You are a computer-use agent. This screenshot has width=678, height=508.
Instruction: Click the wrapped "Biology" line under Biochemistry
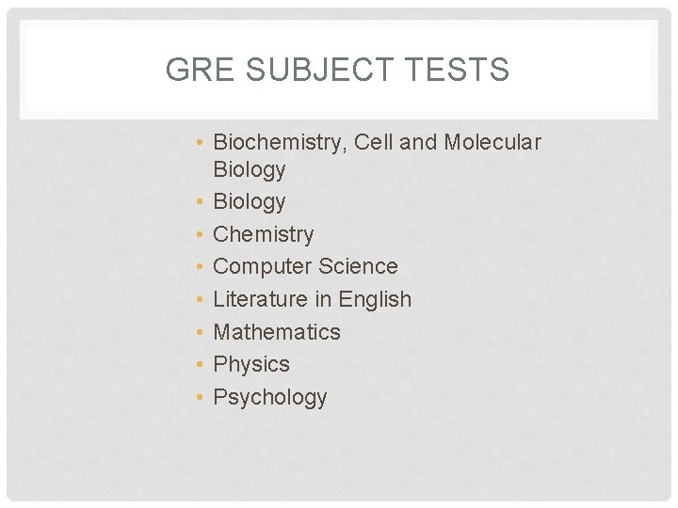250,169
